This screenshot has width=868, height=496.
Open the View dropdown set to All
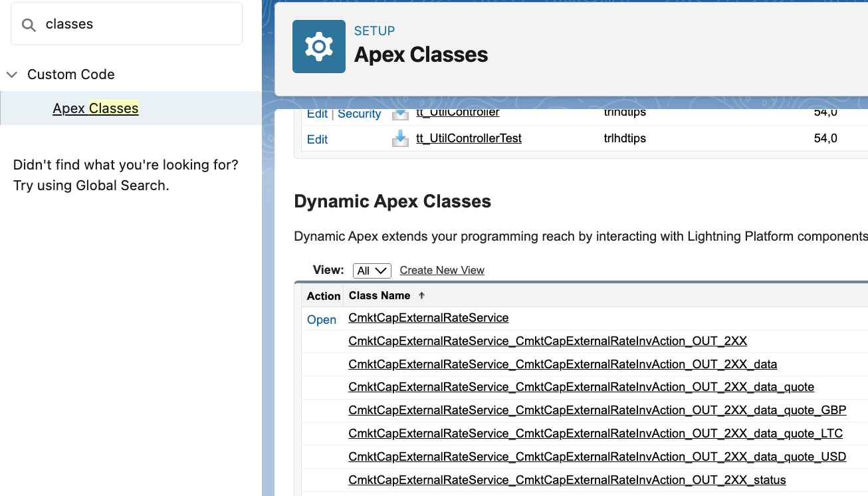(x=372, y=271)
